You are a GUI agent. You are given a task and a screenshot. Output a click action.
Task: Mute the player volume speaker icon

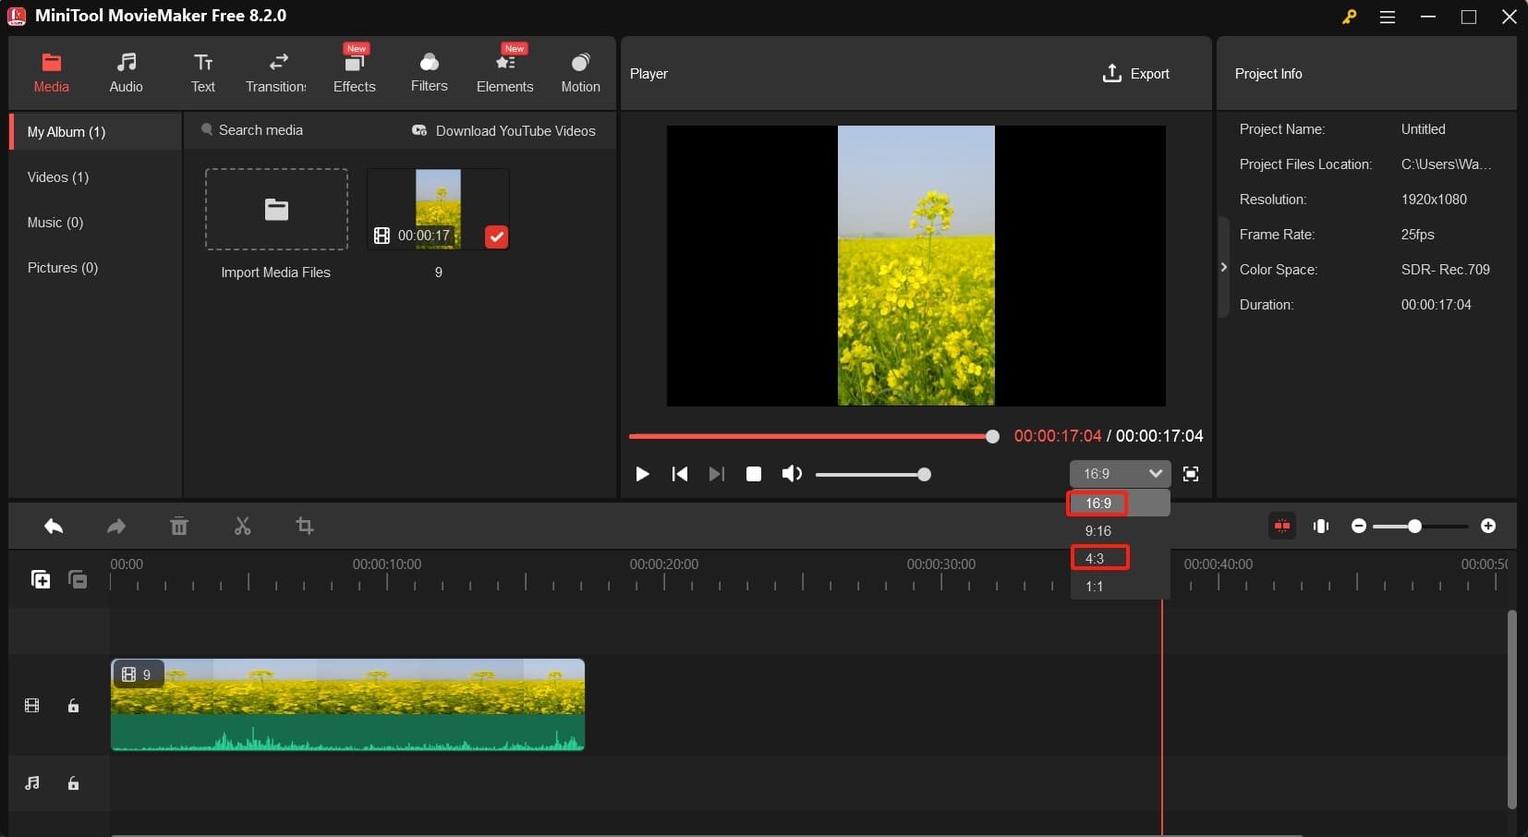(x=792, y=474)
